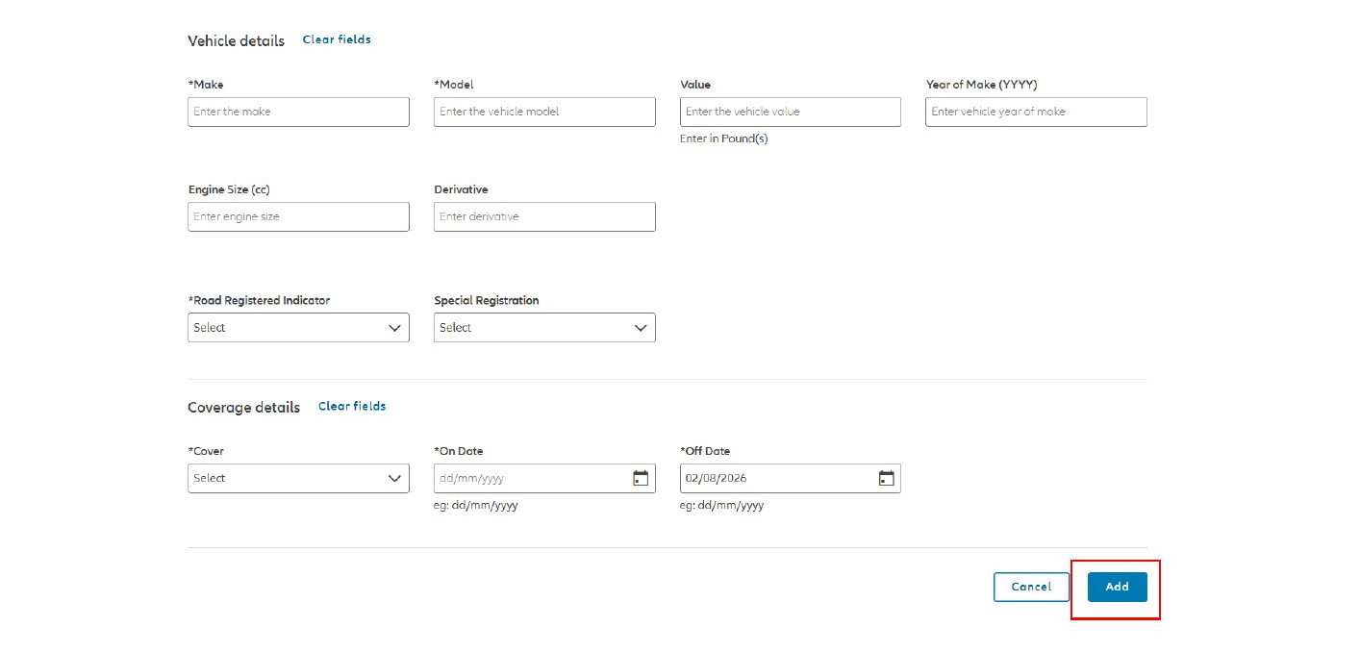Click the Cancel button
Image resolution: width=1360 pixels, height=652 pixels.
coord(1031,587)
